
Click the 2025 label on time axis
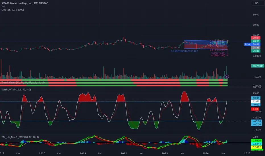pos(247,153)
